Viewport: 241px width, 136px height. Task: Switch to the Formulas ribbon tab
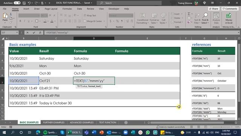pyautogui.click(x=67, y=9)
